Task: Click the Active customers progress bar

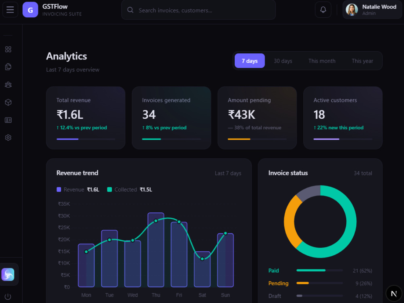Action: coord(326,139)
